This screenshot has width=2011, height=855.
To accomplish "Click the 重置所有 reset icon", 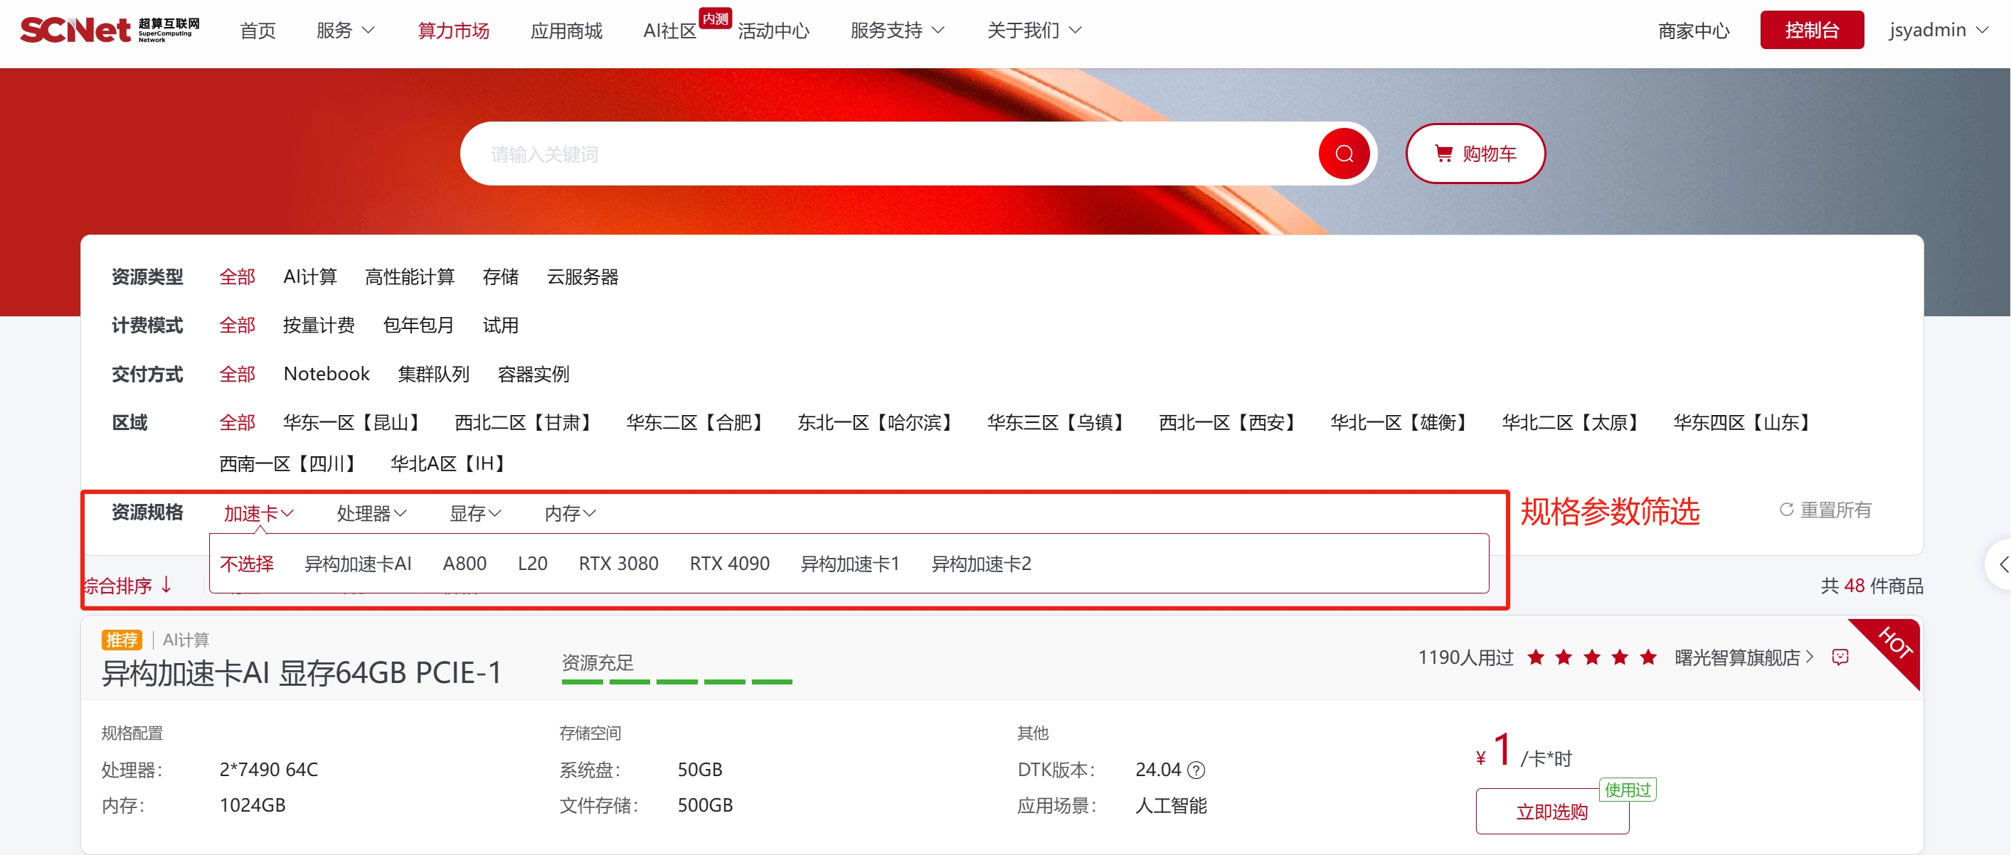I will coord(1786,510).
